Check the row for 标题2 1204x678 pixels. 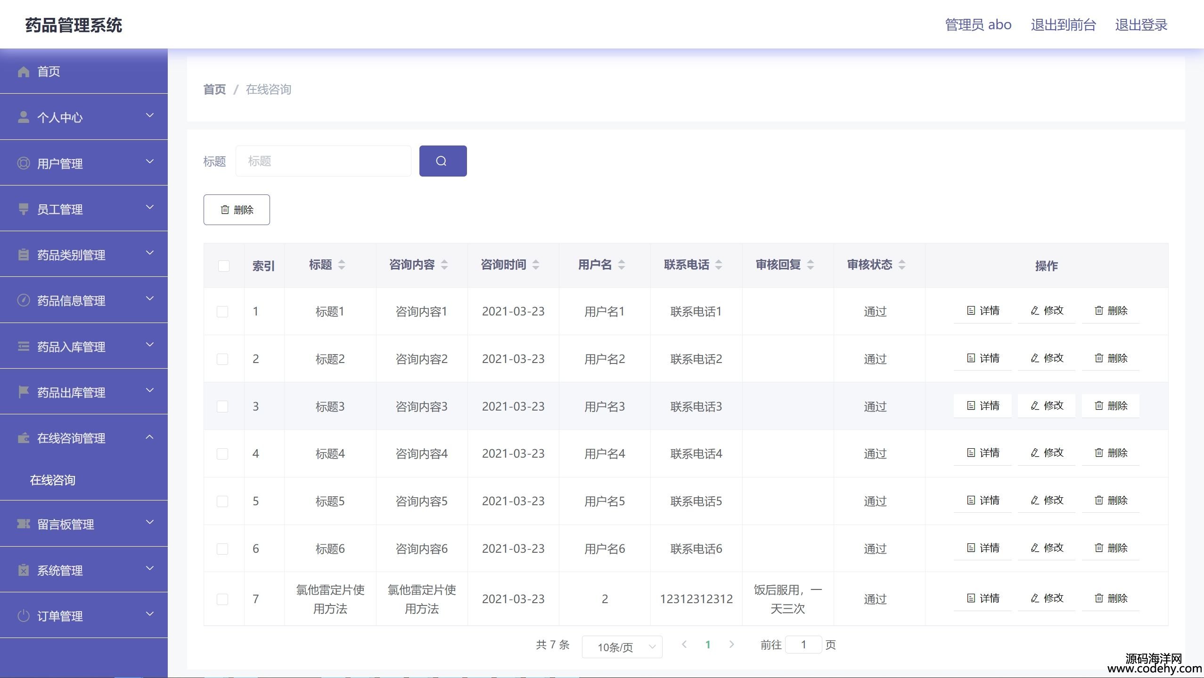point(222,359)
